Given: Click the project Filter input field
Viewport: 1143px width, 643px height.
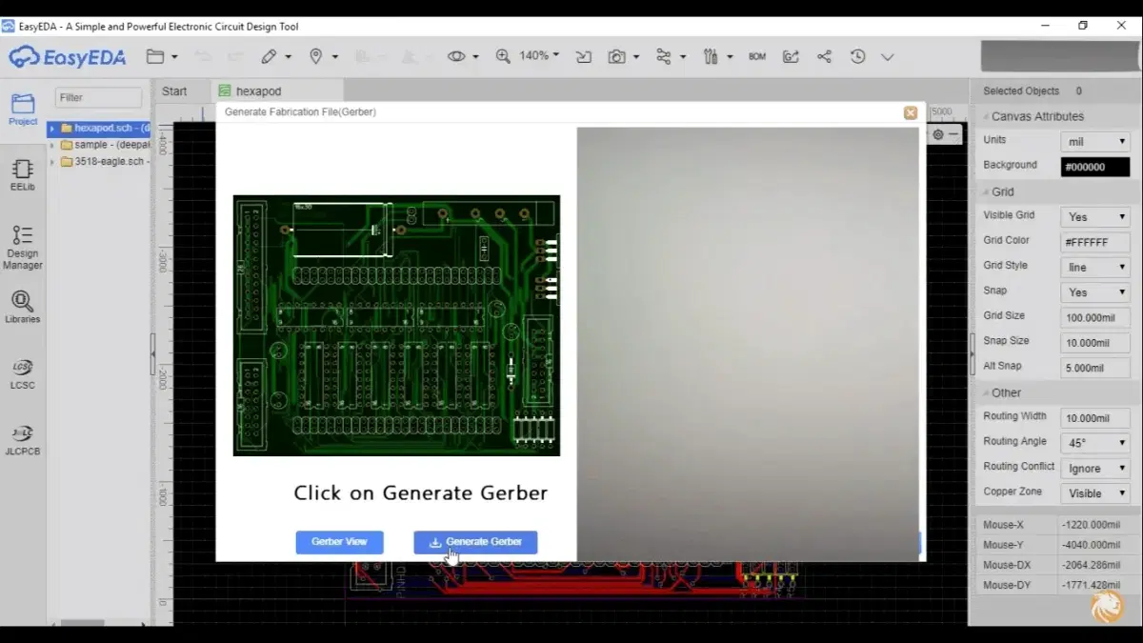Looking at the screenshot, I should click(98, 97).
